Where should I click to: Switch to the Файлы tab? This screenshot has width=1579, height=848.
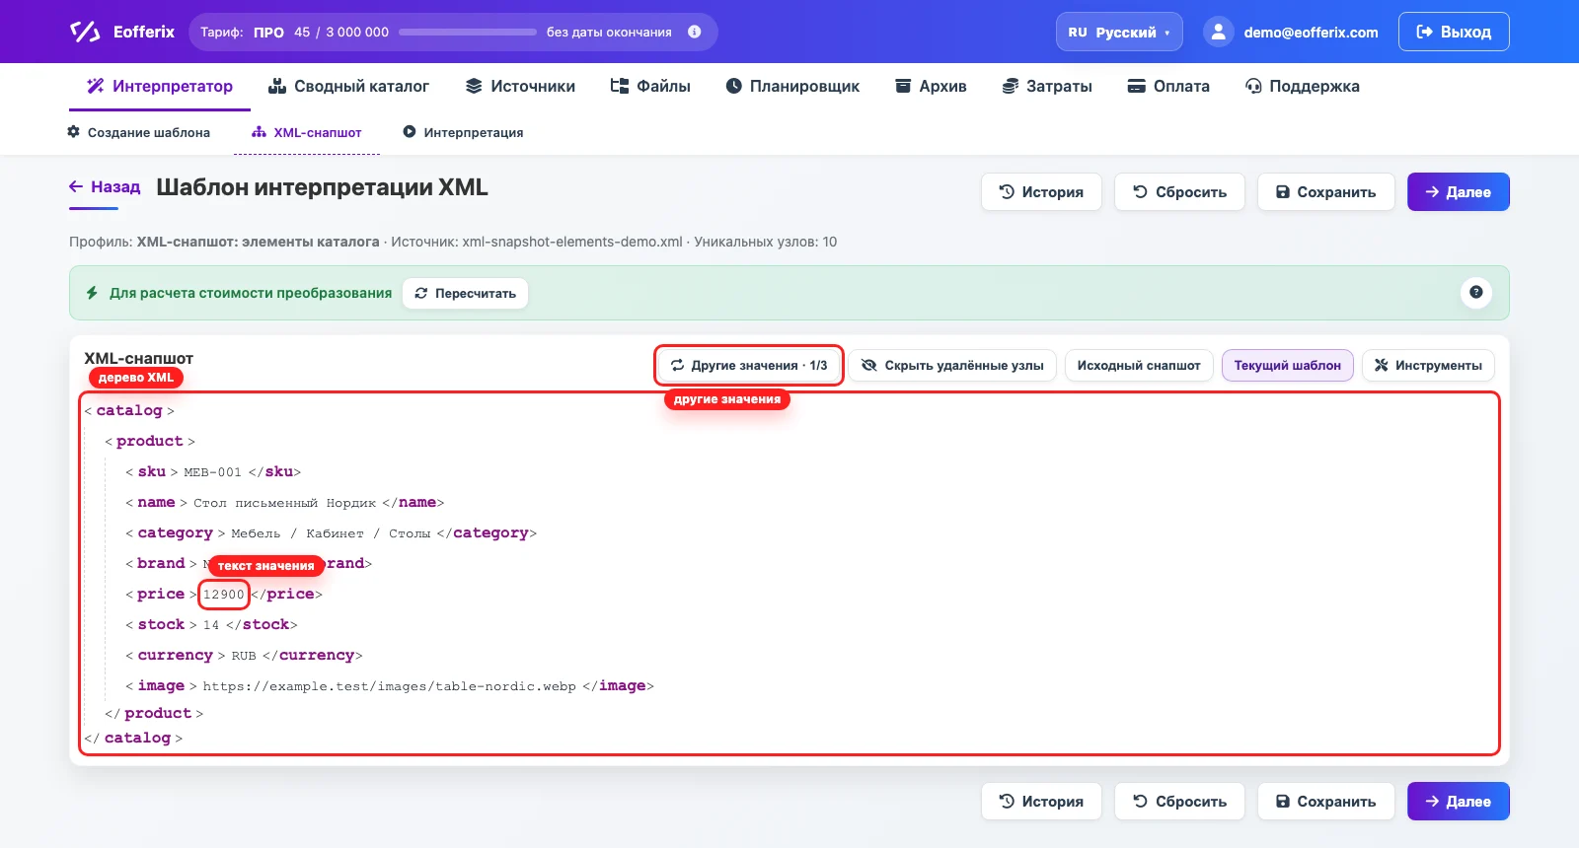pyautogui.click(x=650, y=86)
